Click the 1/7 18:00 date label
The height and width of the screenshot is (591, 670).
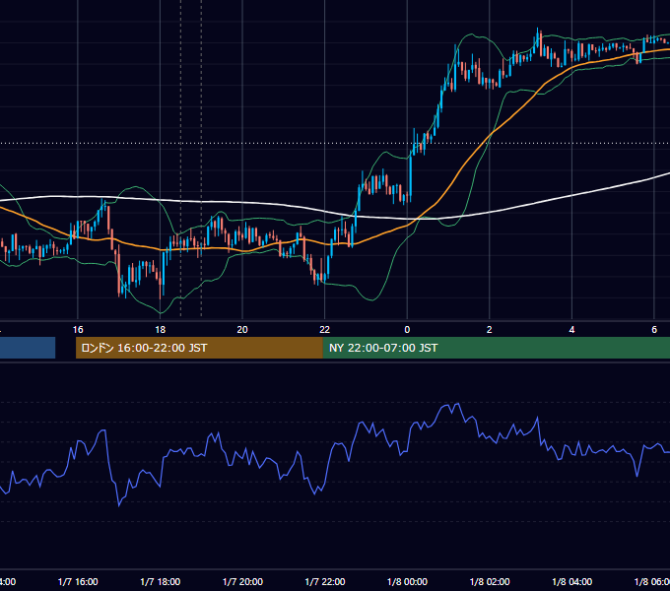click(161, 581)
